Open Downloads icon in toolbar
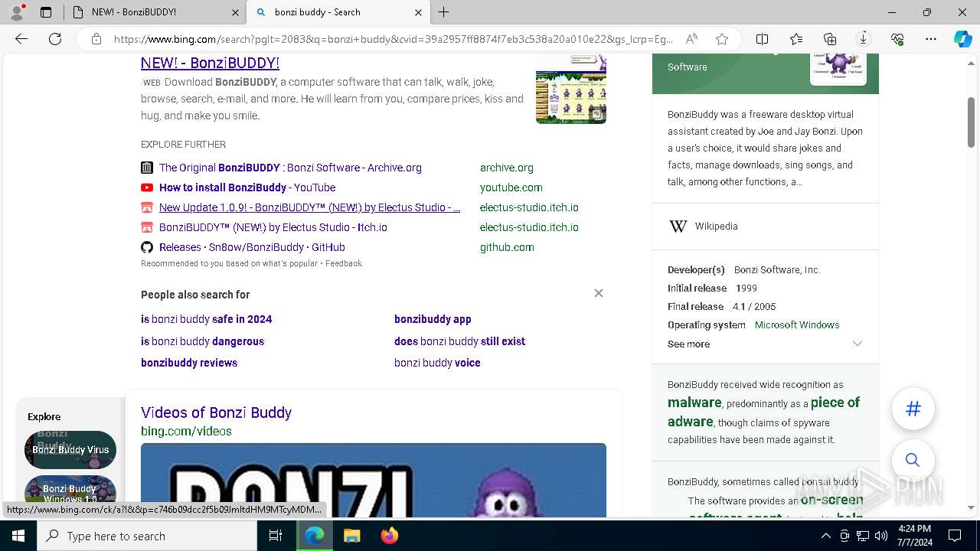This screenshot has width=980, height=551. [864, 39]
